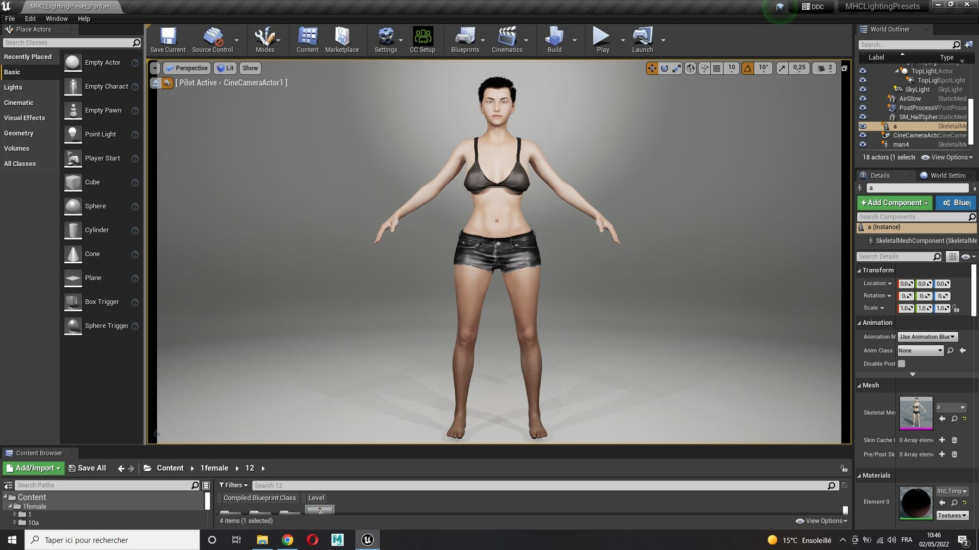The width and height of the screenshot is (979, 550).
Task: Select the Point Light actor icon
Action: point(73,135)
